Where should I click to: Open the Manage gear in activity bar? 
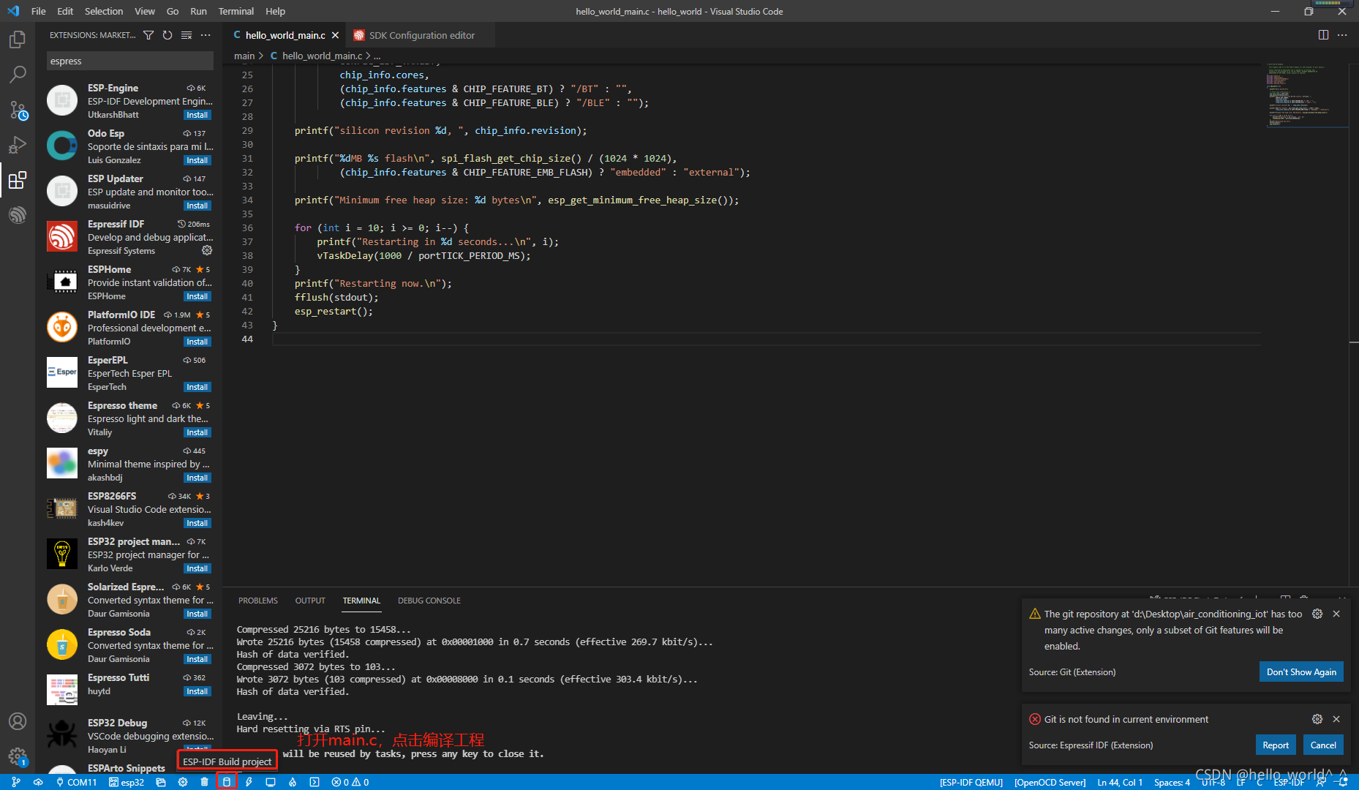click(x=18, y=757)
